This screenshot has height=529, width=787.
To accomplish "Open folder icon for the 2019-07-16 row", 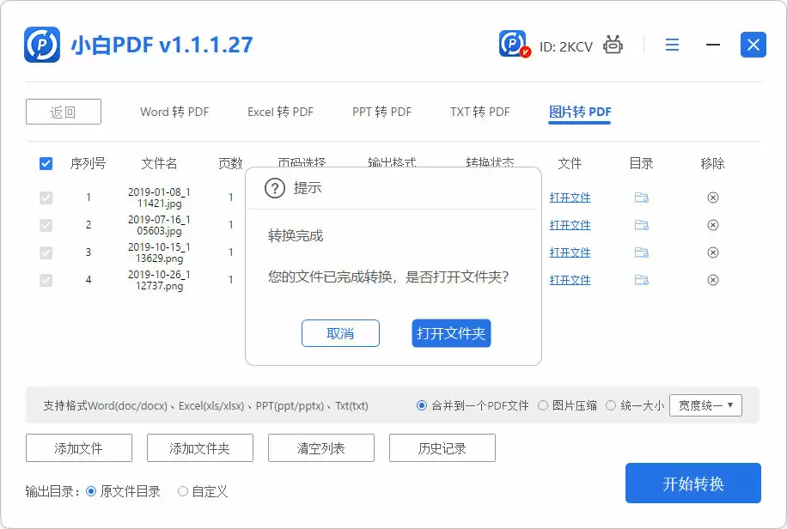I will point(640,224).
